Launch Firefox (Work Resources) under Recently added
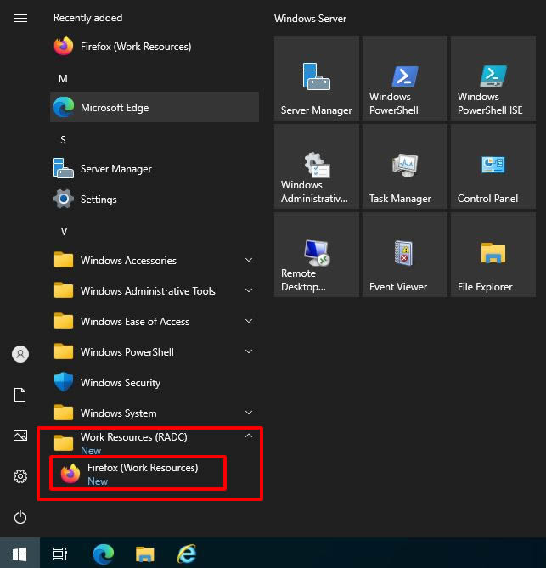The height and width of the screenshot is (568, 546). 155,47
